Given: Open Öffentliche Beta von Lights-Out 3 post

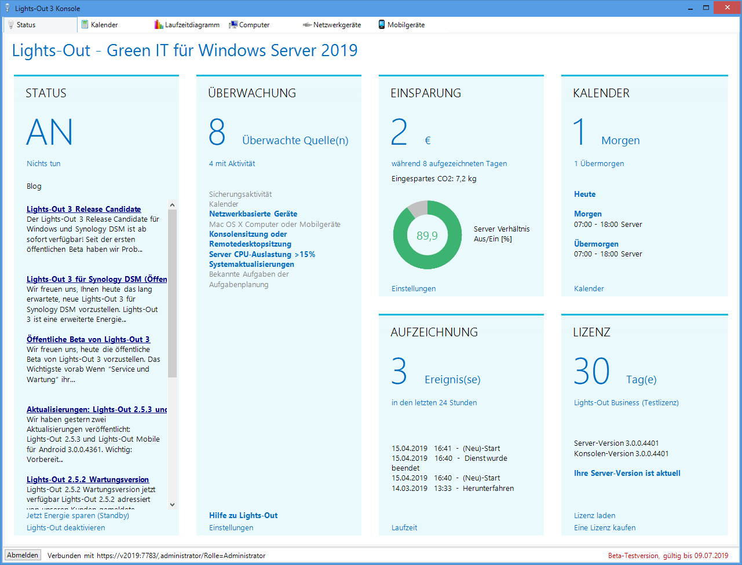Looking at the screenshot, I should [x=89, y=339].
